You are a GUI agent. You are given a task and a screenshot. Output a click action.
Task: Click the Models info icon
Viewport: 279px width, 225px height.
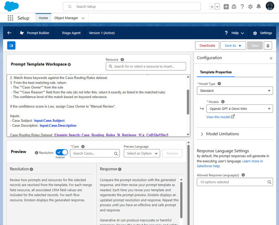pyautogui.click(x=223, y=102)
